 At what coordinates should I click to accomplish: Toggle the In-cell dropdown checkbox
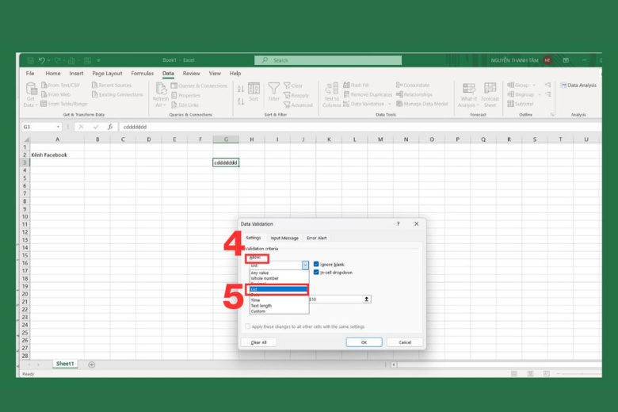click(317, 273)
